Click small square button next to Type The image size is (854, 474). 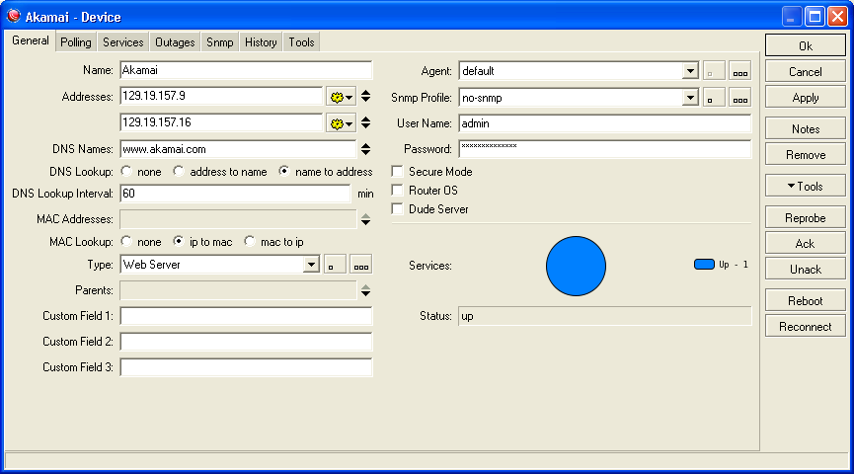(335, 265)
